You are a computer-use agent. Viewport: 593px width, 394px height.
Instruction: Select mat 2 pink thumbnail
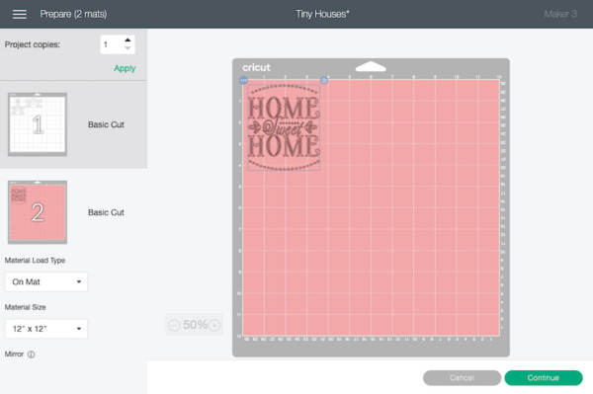pyautogui.click(x=38, y=212)
